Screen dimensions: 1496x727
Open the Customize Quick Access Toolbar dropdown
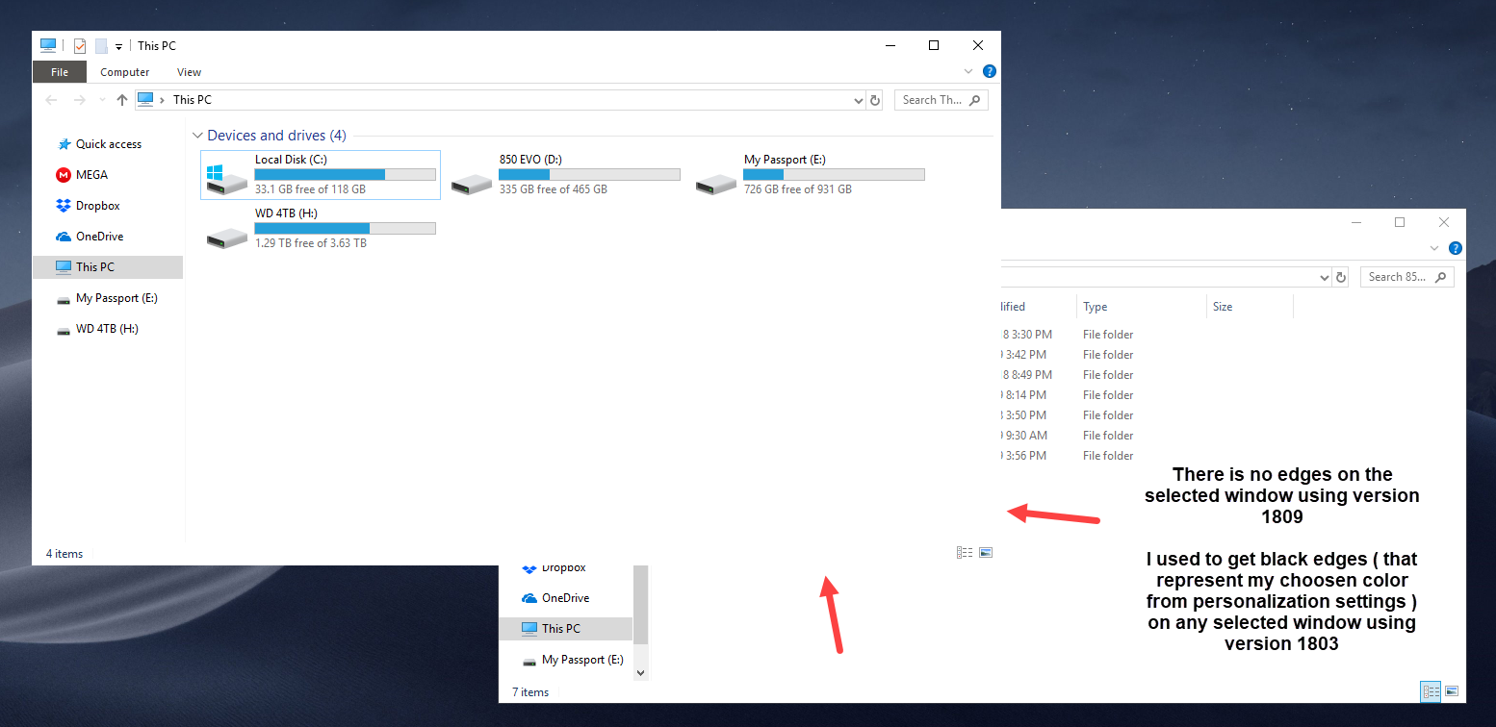click(118, 46)
